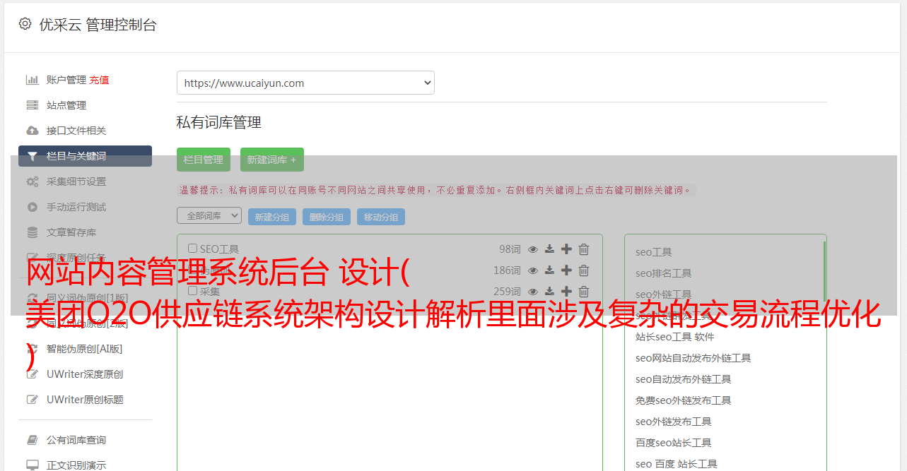Click the cloud upload icon for 接口文件相关
The image size is (907, 471).
click(32, 131)
